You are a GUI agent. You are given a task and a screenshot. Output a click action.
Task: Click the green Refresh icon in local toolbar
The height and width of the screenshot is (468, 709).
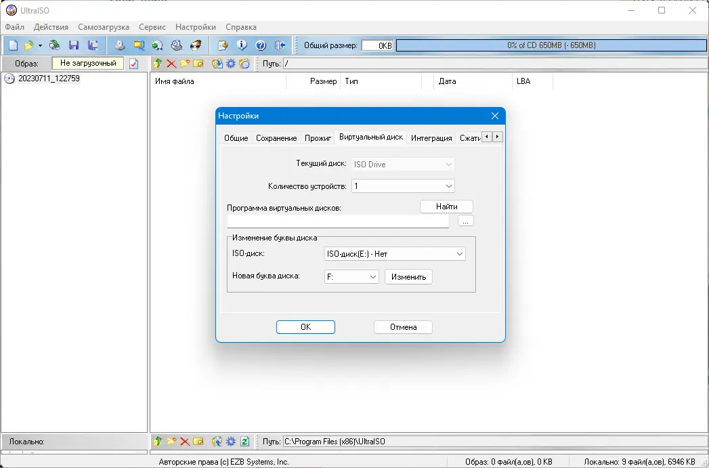coord(244,442)
